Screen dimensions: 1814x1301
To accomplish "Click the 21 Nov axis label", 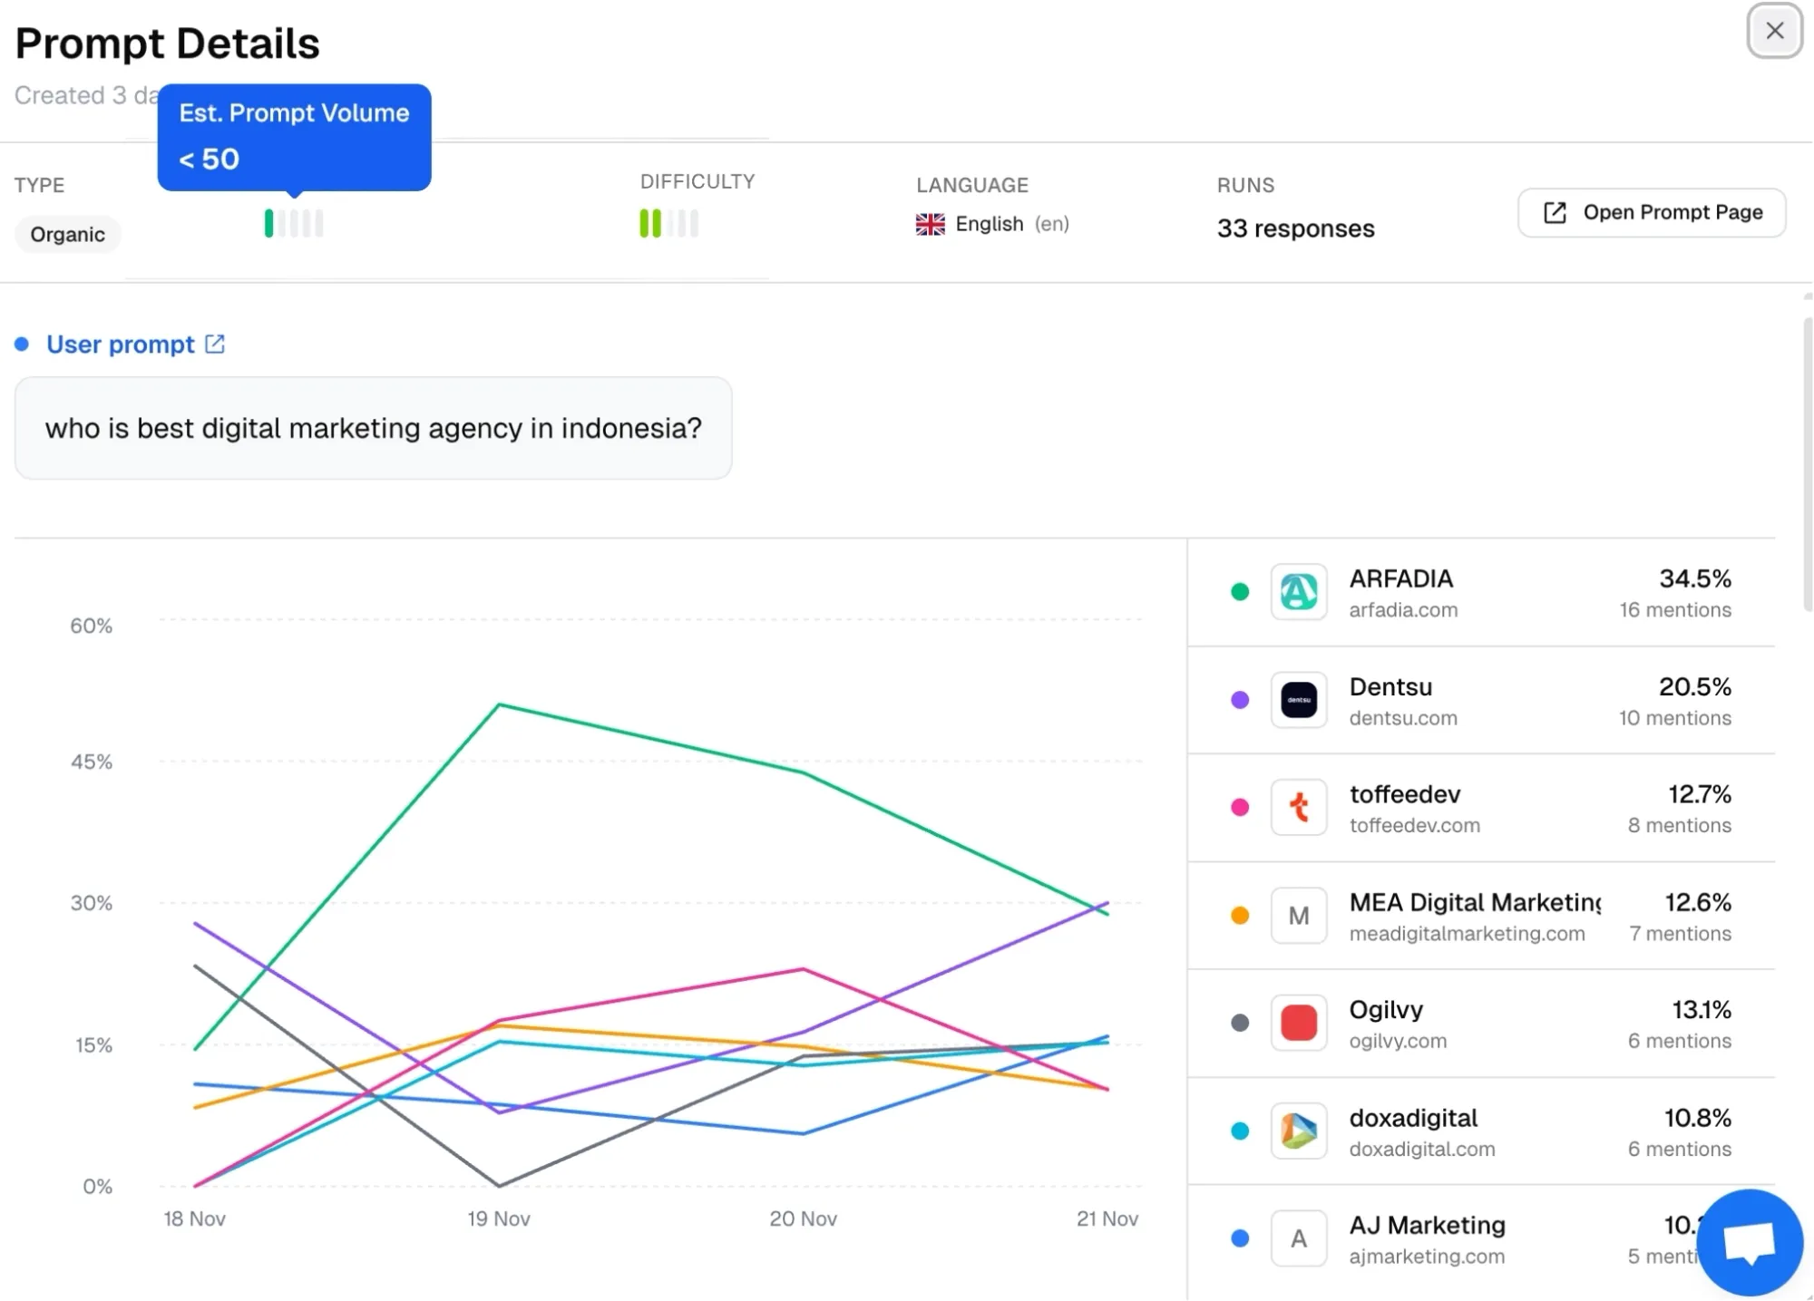I will tap(1107, 1219).
